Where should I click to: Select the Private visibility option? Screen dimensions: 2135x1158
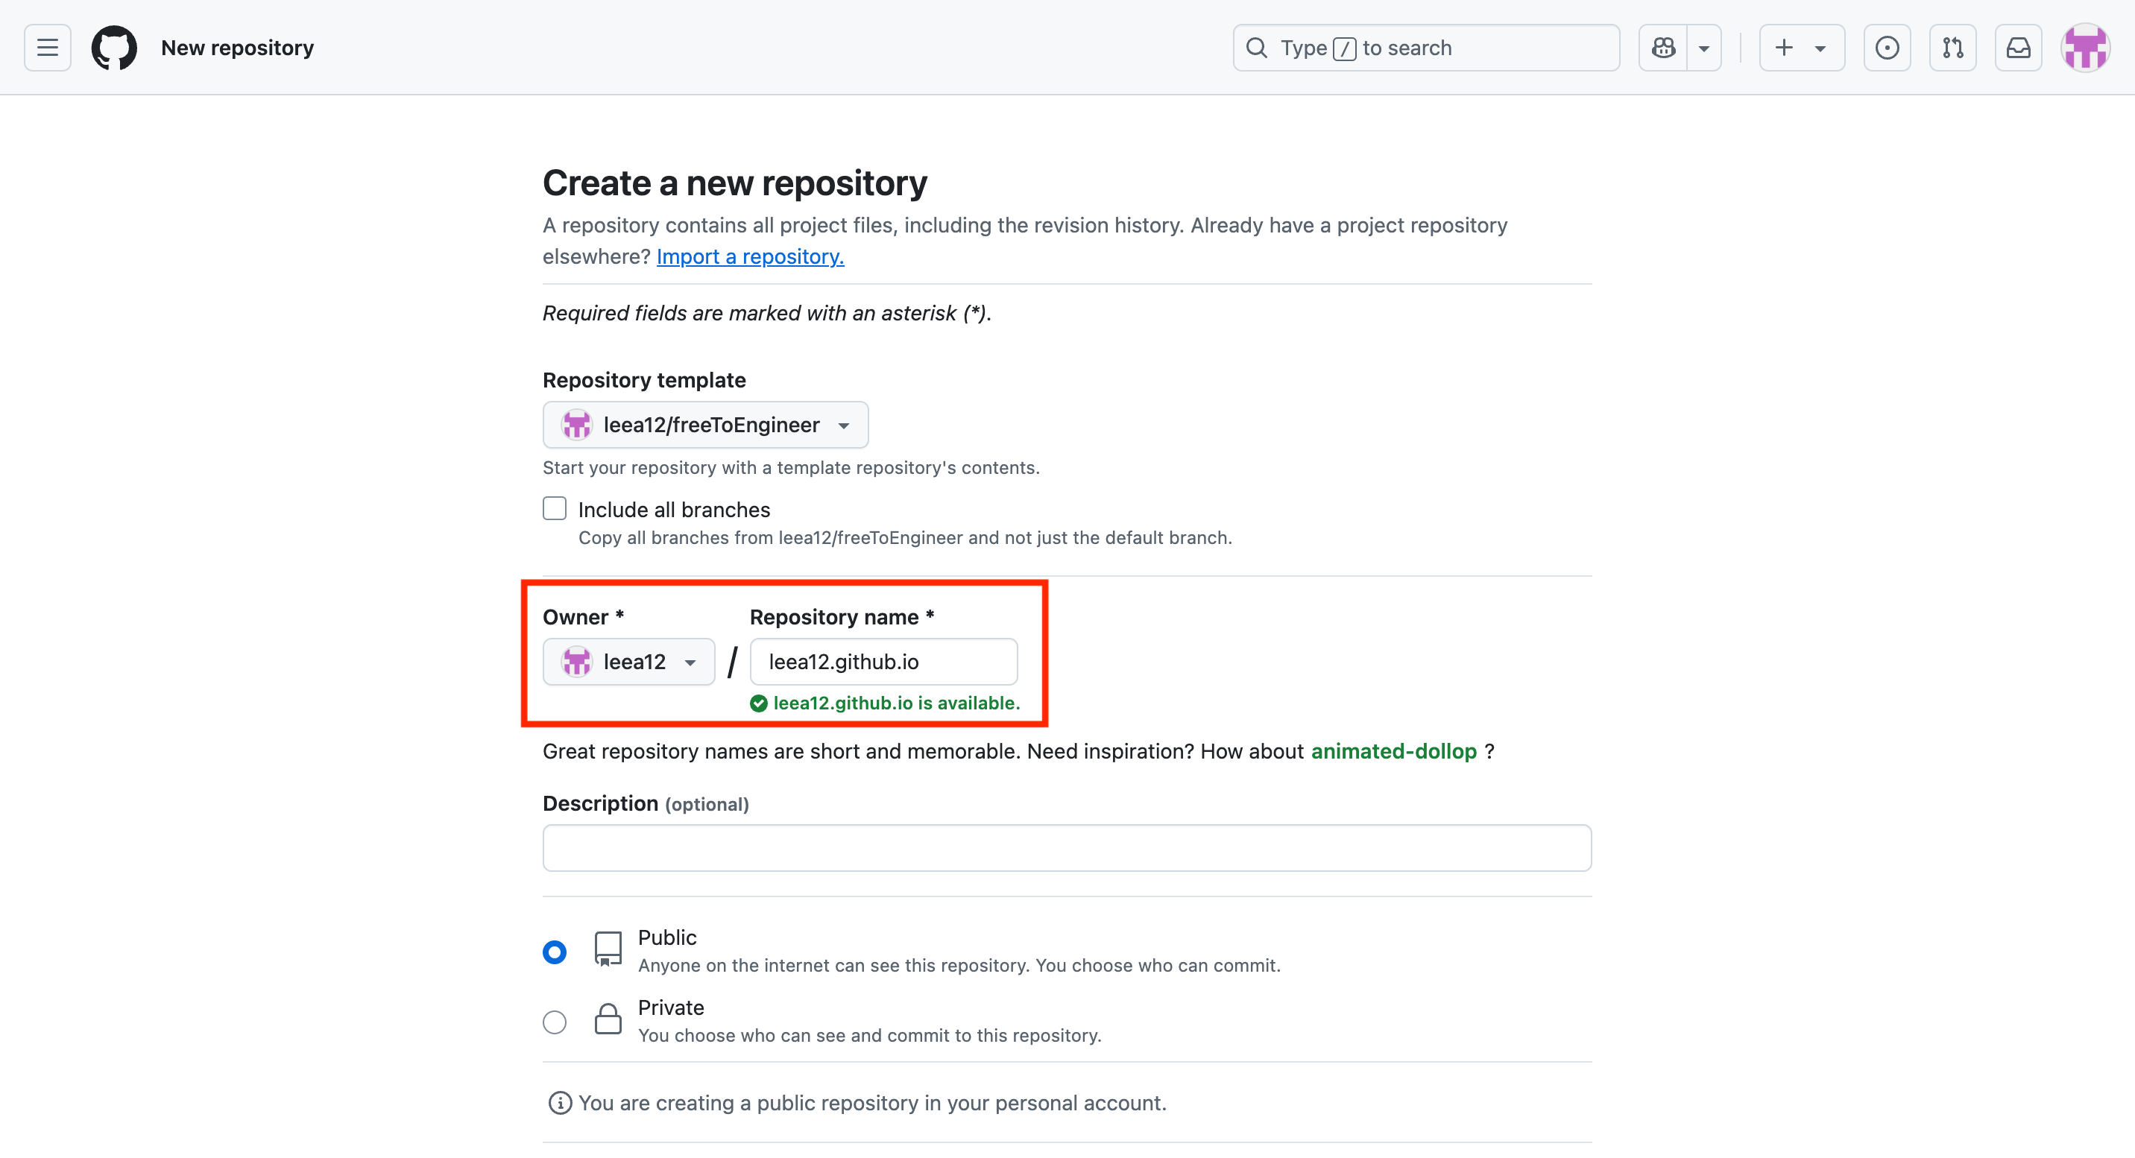coord(555,1022)
